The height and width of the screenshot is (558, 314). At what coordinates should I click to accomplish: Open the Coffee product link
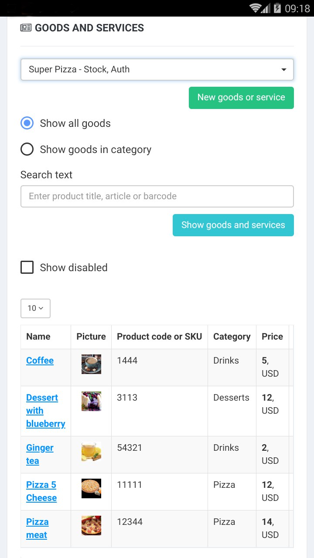pyautogui.click(x=40, y=361)
